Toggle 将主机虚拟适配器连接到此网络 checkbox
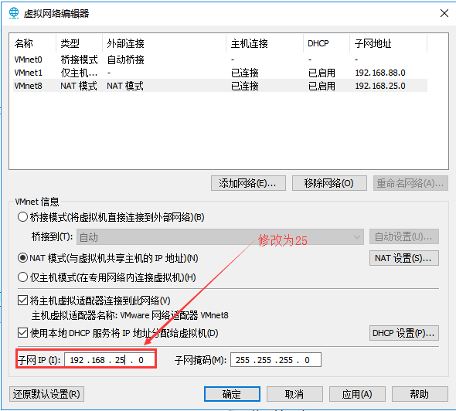The width and height of the screenshot is (456, 411). [x=22, y=301]
